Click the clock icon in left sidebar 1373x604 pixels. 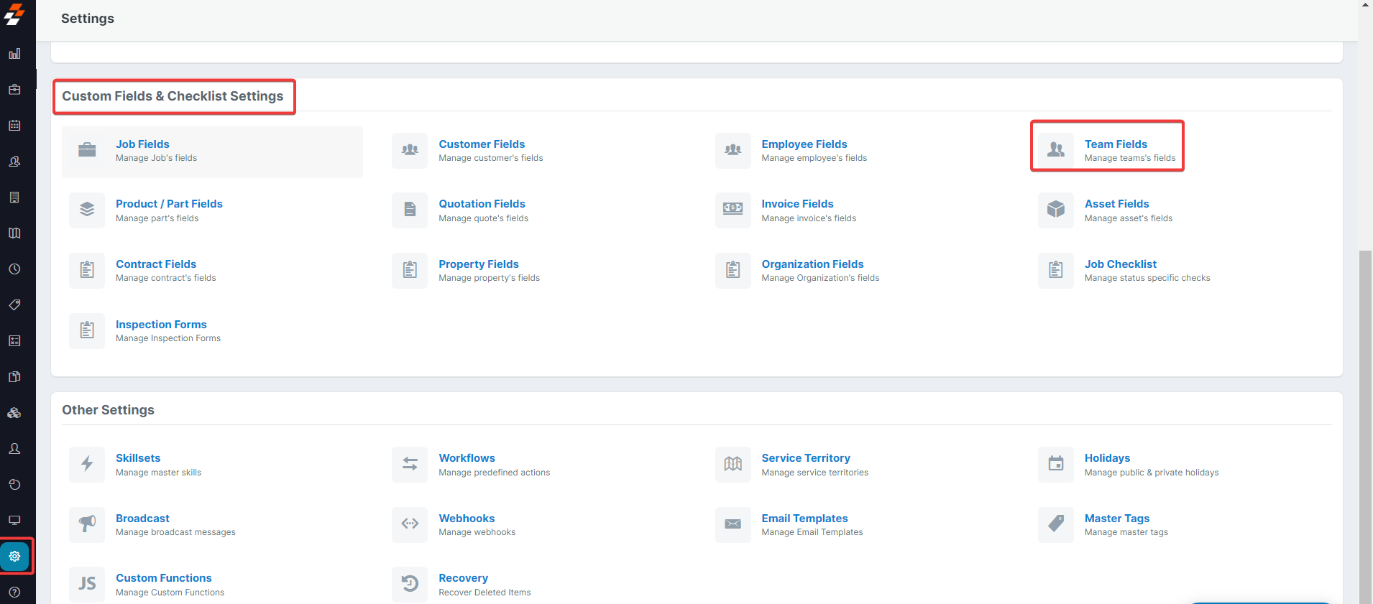[14, 269]
